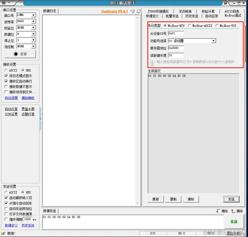Open the app logo menu in title bar
Image resolution: width=248 pixels, height=237 pixels.
pos(4,3)
